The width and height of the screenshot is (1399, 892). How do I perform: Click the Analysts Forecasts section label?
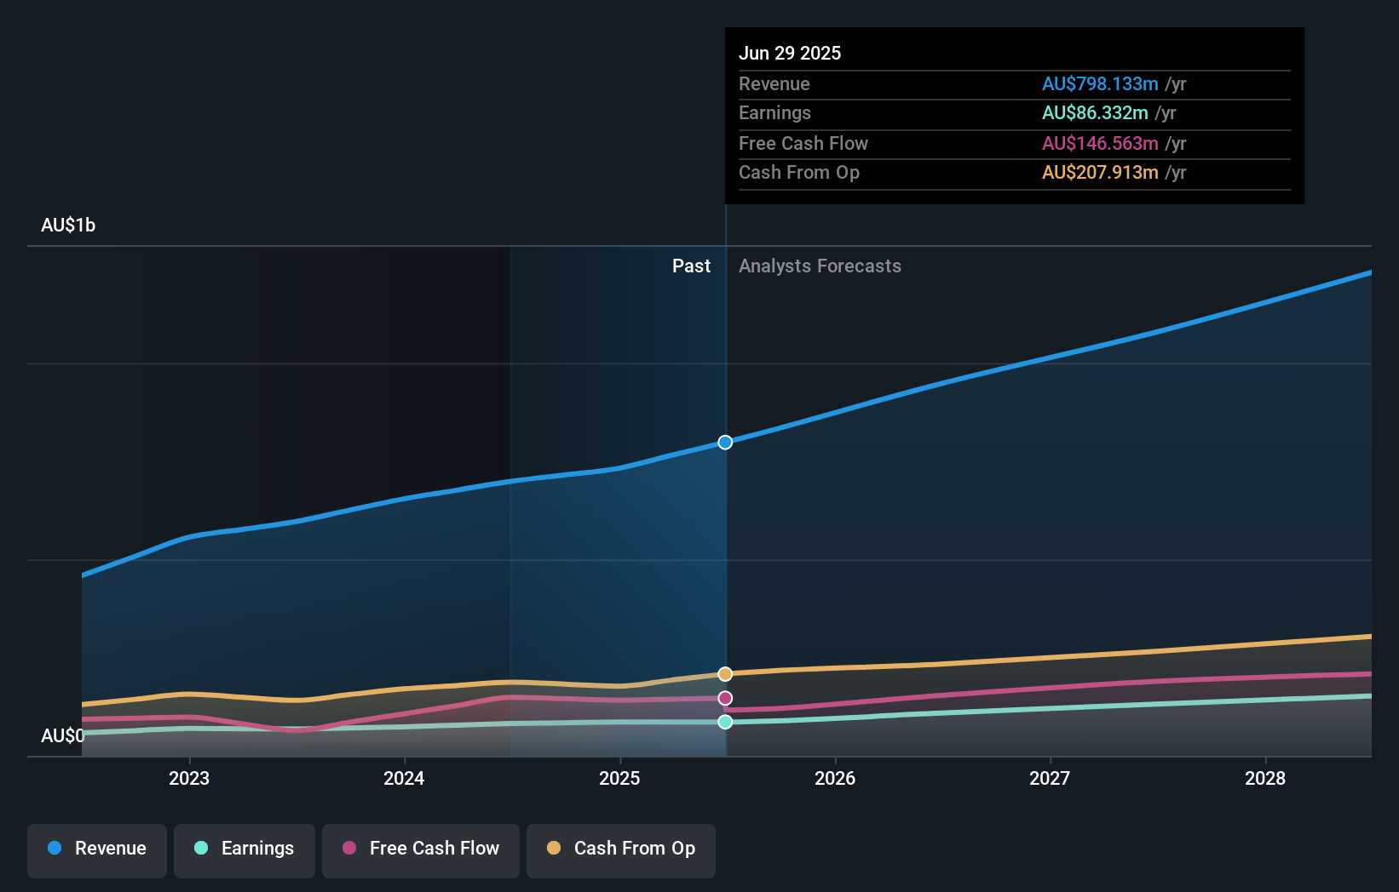(820, 266)
